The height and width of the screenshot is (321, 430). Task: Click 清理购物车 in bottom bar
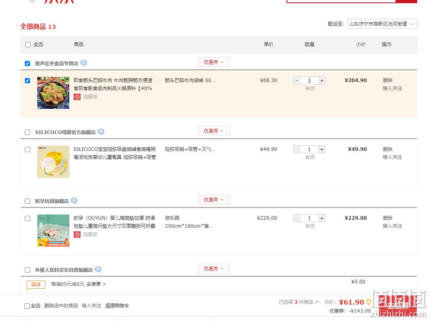coord(117,306)
